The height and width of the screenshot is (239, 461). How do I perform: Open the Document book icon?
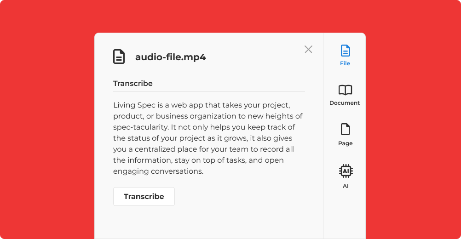[x=345, y=90]
